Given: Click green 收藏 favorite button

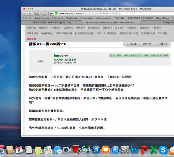Looking at the screenshot, I should coord(146,55).
